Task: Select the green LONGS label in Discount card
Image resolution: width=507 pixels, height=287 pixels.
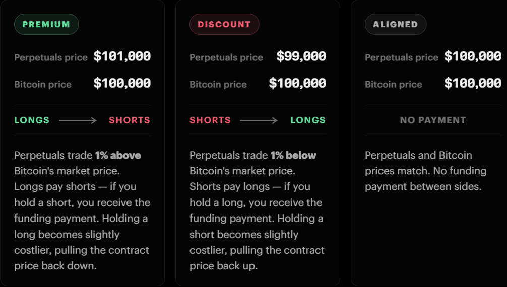Action: [x=308, y=120]
